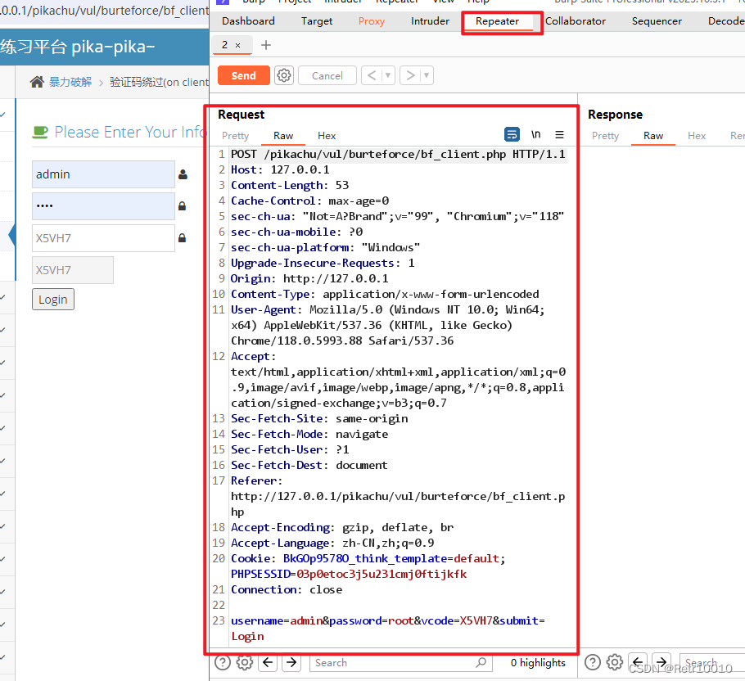The image size is (745, 681).
Task: Toggle show non-printable characters \n icon
Action: [x=536, y=135]
